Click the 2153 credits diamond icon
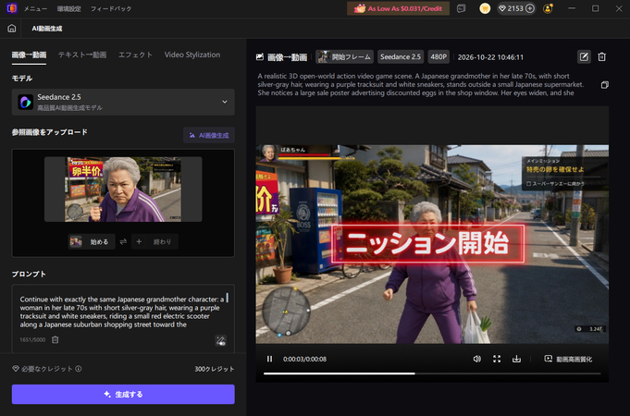 click(x=501, y=8)
